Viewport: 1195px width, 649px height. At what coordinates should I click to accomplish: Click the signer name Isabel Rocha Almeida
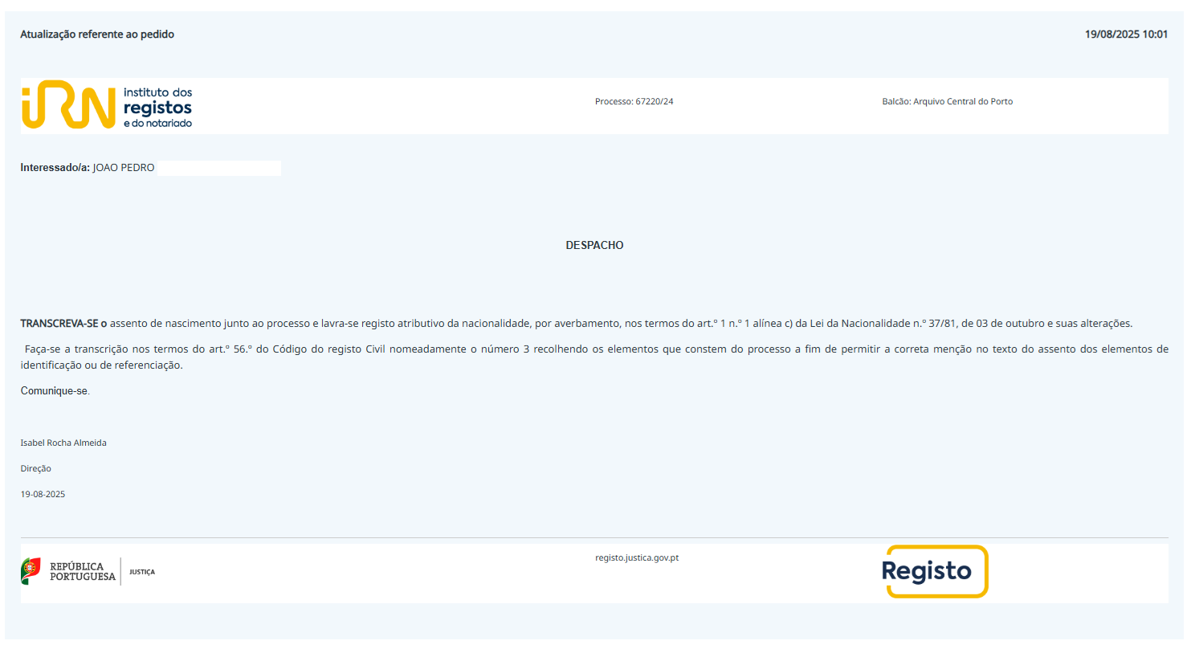[63, 443]
